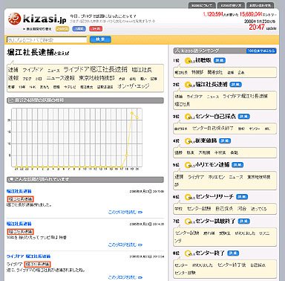This screenshot has height=281, width=285.
Task: Focus the keyword search input field
Action: [47, 39]
